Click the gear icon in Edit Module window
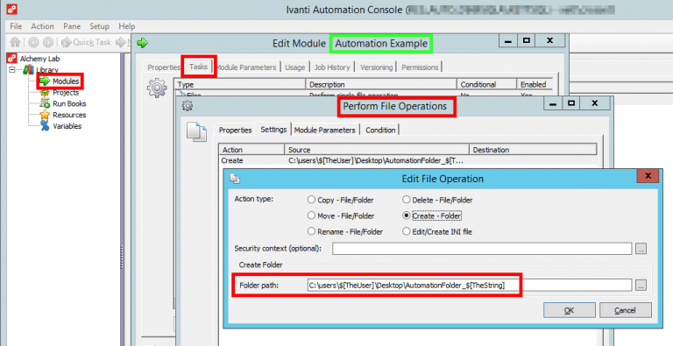 coord(157,88)
